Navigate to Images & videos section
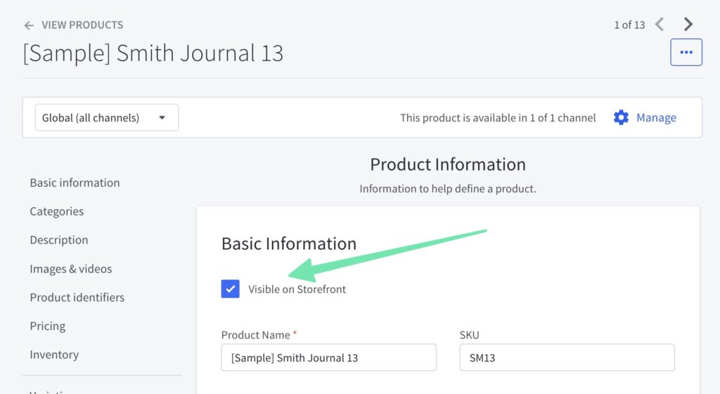Image resolution: width=720 pixels, height=394 pixels. click(70, 269)
